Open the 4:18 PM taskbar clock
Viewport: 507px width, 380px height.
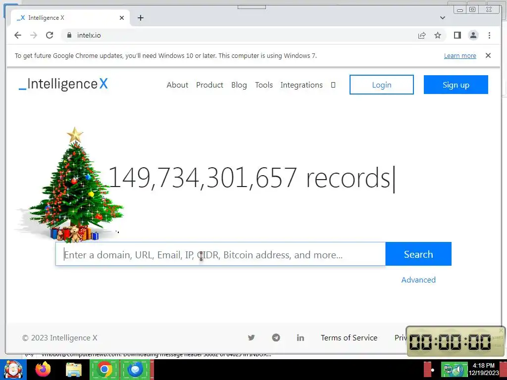[483, 369]
